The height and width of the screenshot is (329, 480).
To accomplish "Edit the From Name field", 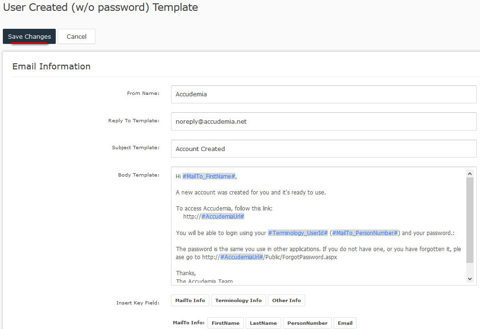I will point(323,94).
